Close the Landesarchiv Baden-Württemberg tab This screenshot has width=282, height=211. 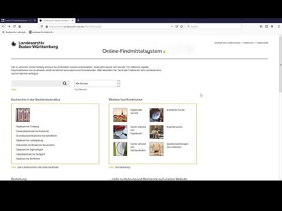(72, 21)
